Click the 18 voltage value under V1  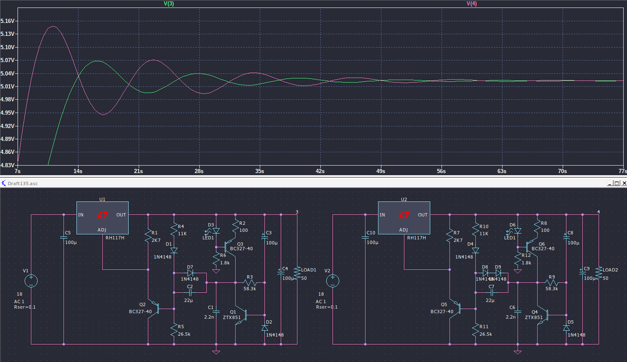[x=19, y=294]
